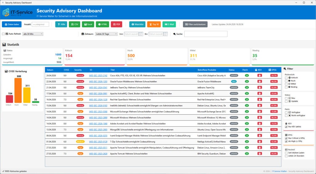The image size is (316, 174).
Task: Sort by the Severity column header
Action: (80, 70)
